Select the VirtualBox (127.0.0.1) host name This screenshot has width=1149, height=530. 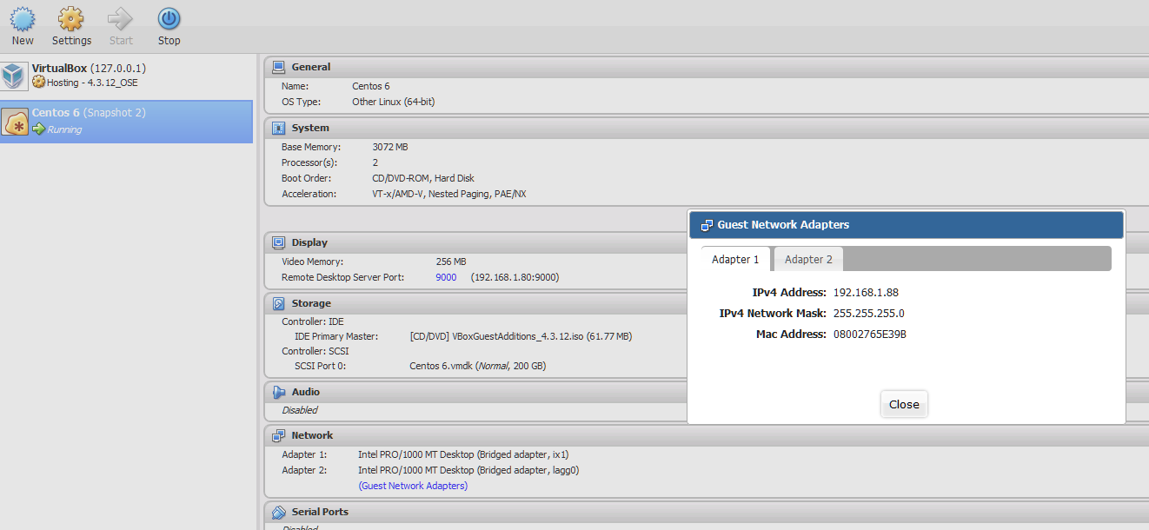pos(89,68)
